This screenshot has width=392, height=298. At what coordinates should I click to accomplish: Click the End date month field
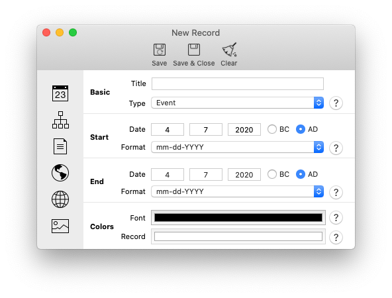168,175
